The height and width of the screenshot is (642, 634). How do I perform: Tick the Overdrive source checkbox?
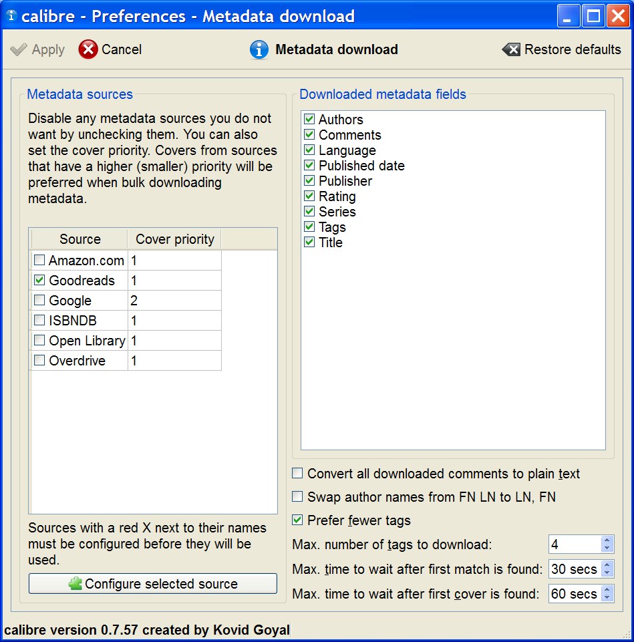click(39, 360)
